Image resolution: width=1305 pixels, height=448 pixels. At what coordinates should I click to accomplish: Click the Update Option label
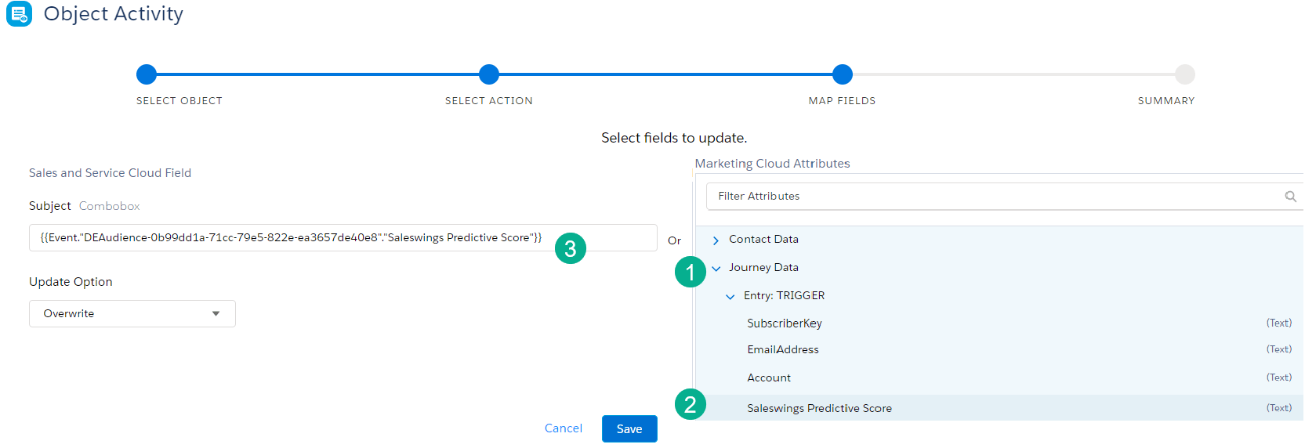(71, 282)
